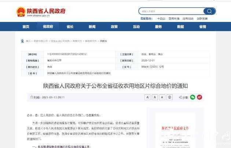
Task: Click the 十四运 recommended link
Action: 161,18
